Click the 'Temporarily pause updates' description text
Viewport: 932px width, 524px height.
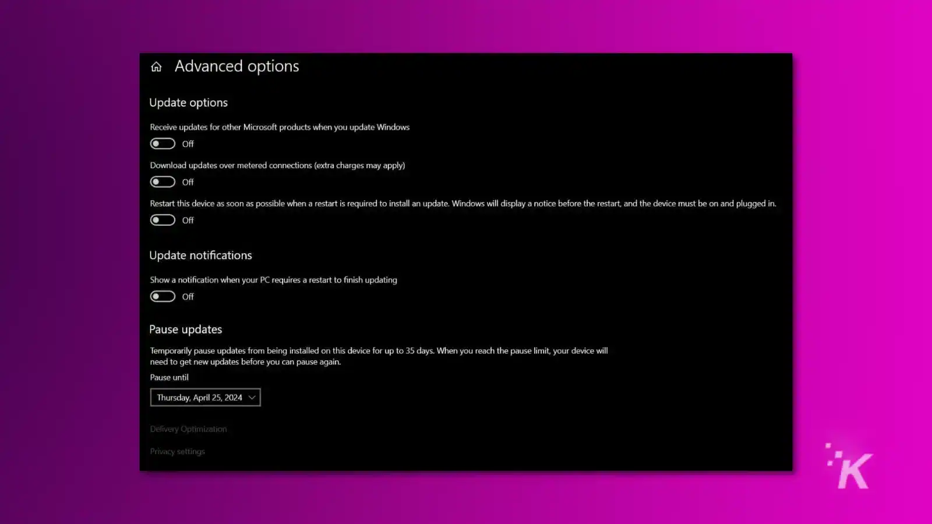point(379,356)
